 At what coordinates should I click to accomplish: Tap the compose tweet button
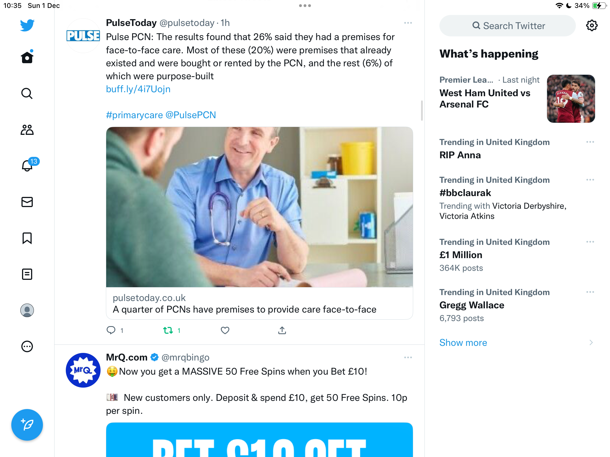(x=27, y=425)
